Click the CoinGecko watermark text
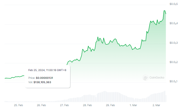Screen dimensions: 183x111 point(157,78)
